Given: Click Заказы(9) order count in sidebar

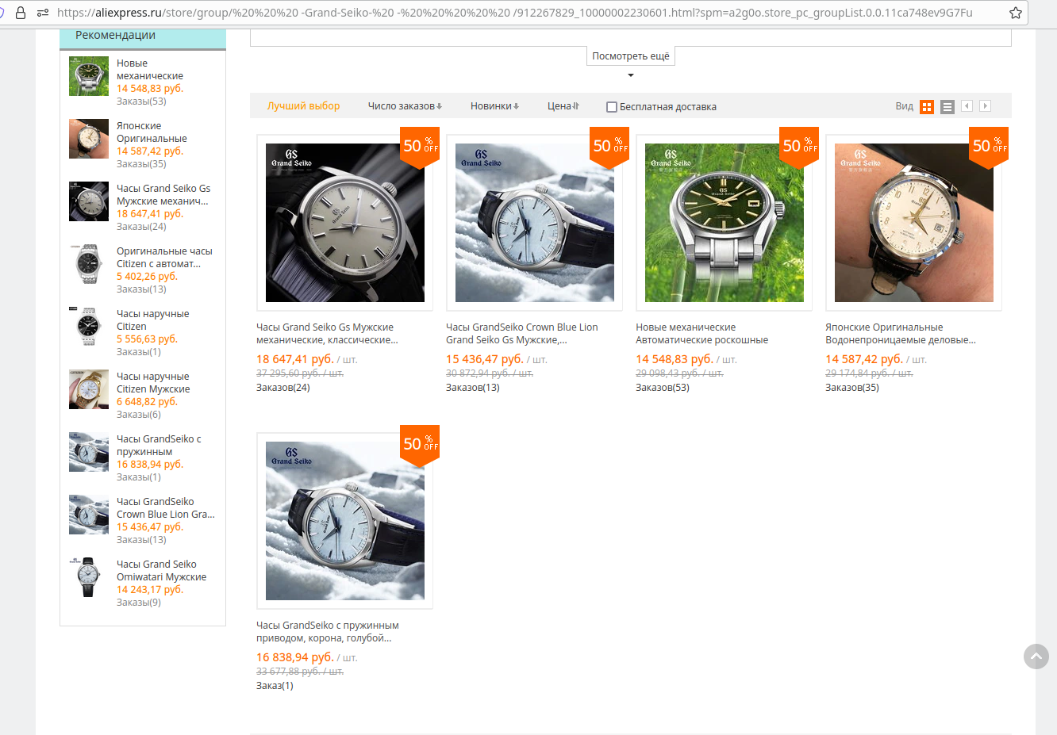Looking at the screenshot, I should coord(139,603).
